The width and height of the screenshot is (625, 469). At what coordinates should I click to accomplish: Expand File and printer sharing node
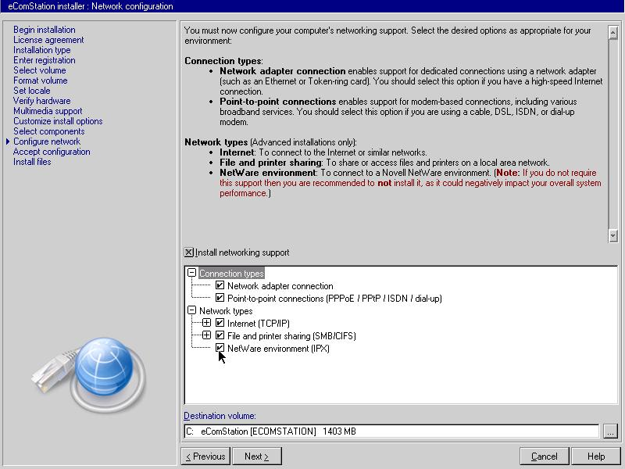click(x=206, y=335)
